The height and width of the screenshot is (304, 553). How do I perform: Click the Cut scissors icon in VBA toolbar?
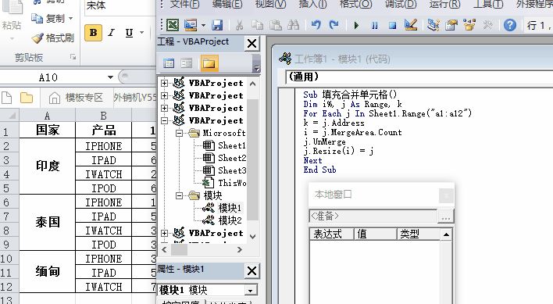point(239,25)
